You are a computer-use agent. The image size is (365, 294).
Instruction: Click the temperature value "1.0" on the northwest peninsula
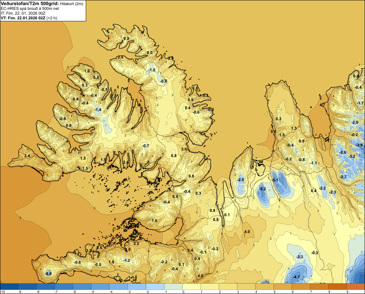87,71
